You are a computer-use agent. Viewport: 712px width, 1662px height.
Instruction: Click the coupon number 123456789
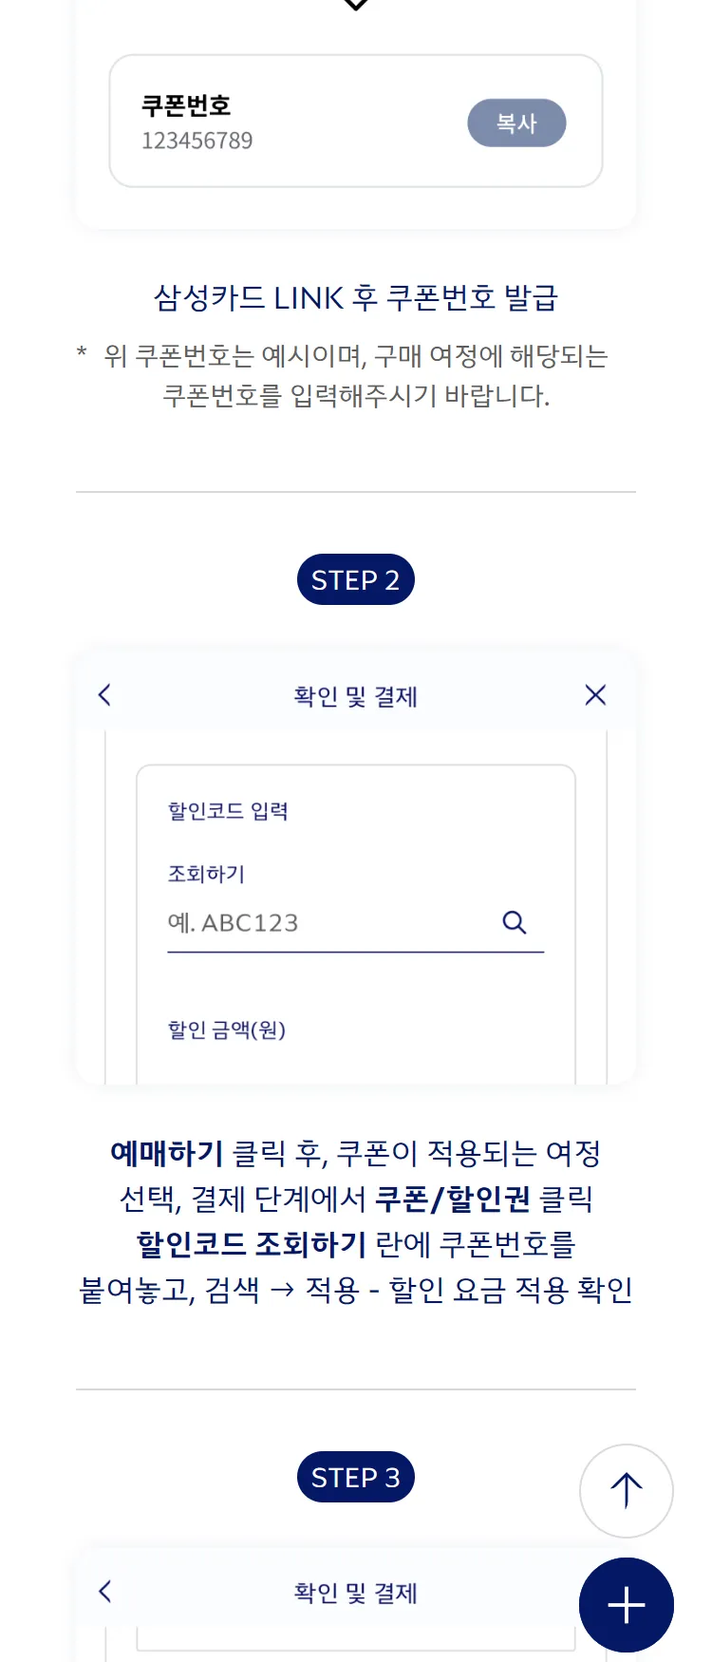pos(197,142)
